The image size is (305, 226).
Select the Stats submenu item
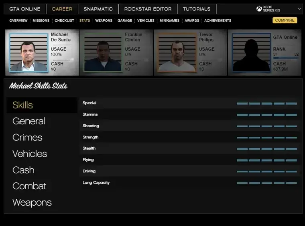(85, 20)
